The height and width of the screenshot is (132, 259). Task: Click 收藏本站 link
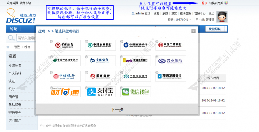pyautogui.click(x=25, y=3)
